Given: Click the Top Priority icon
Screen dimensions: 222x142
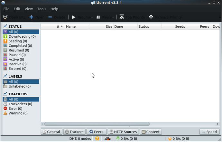Looking at the screenshot, I should 122,17.
